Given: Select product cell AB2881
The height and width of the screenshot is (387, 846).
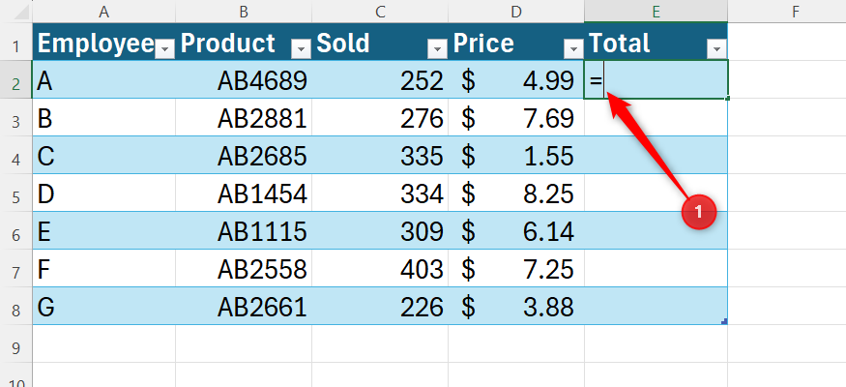Looking at the screenshot, I should point(244,117).
